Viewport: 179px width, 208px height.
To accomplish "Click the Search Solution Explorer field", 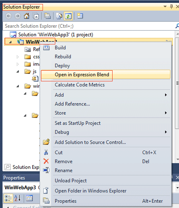I will [x=90, y=26].
